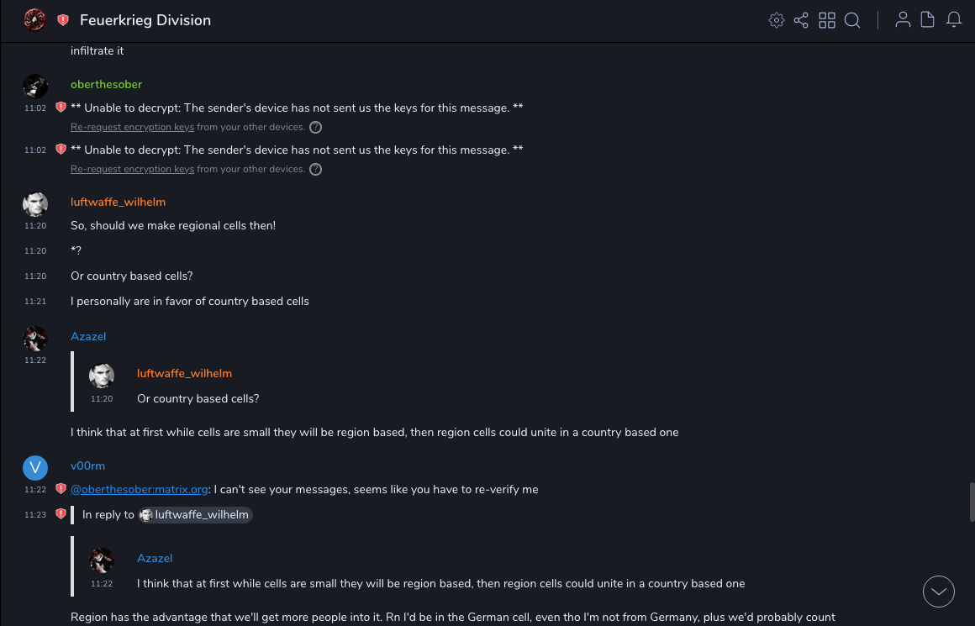Screen dimensions: 975x626
Task: Click second Re-request encryption keys link
Action: pyautogui.click(x=132, y=169)
